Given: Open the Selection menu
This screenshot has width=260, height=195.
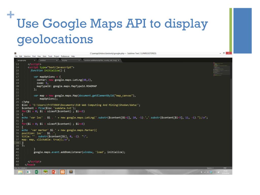Looking at the screenshot, I should (x=27, y=56).
